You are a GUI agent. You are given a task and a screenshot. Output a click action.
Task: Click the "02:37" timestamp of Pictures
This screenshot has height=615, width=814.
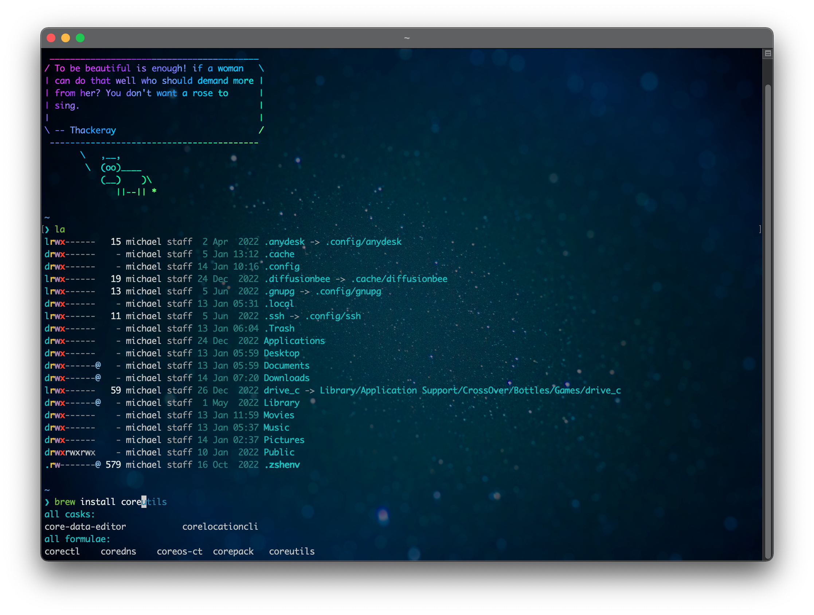point(246,440)
